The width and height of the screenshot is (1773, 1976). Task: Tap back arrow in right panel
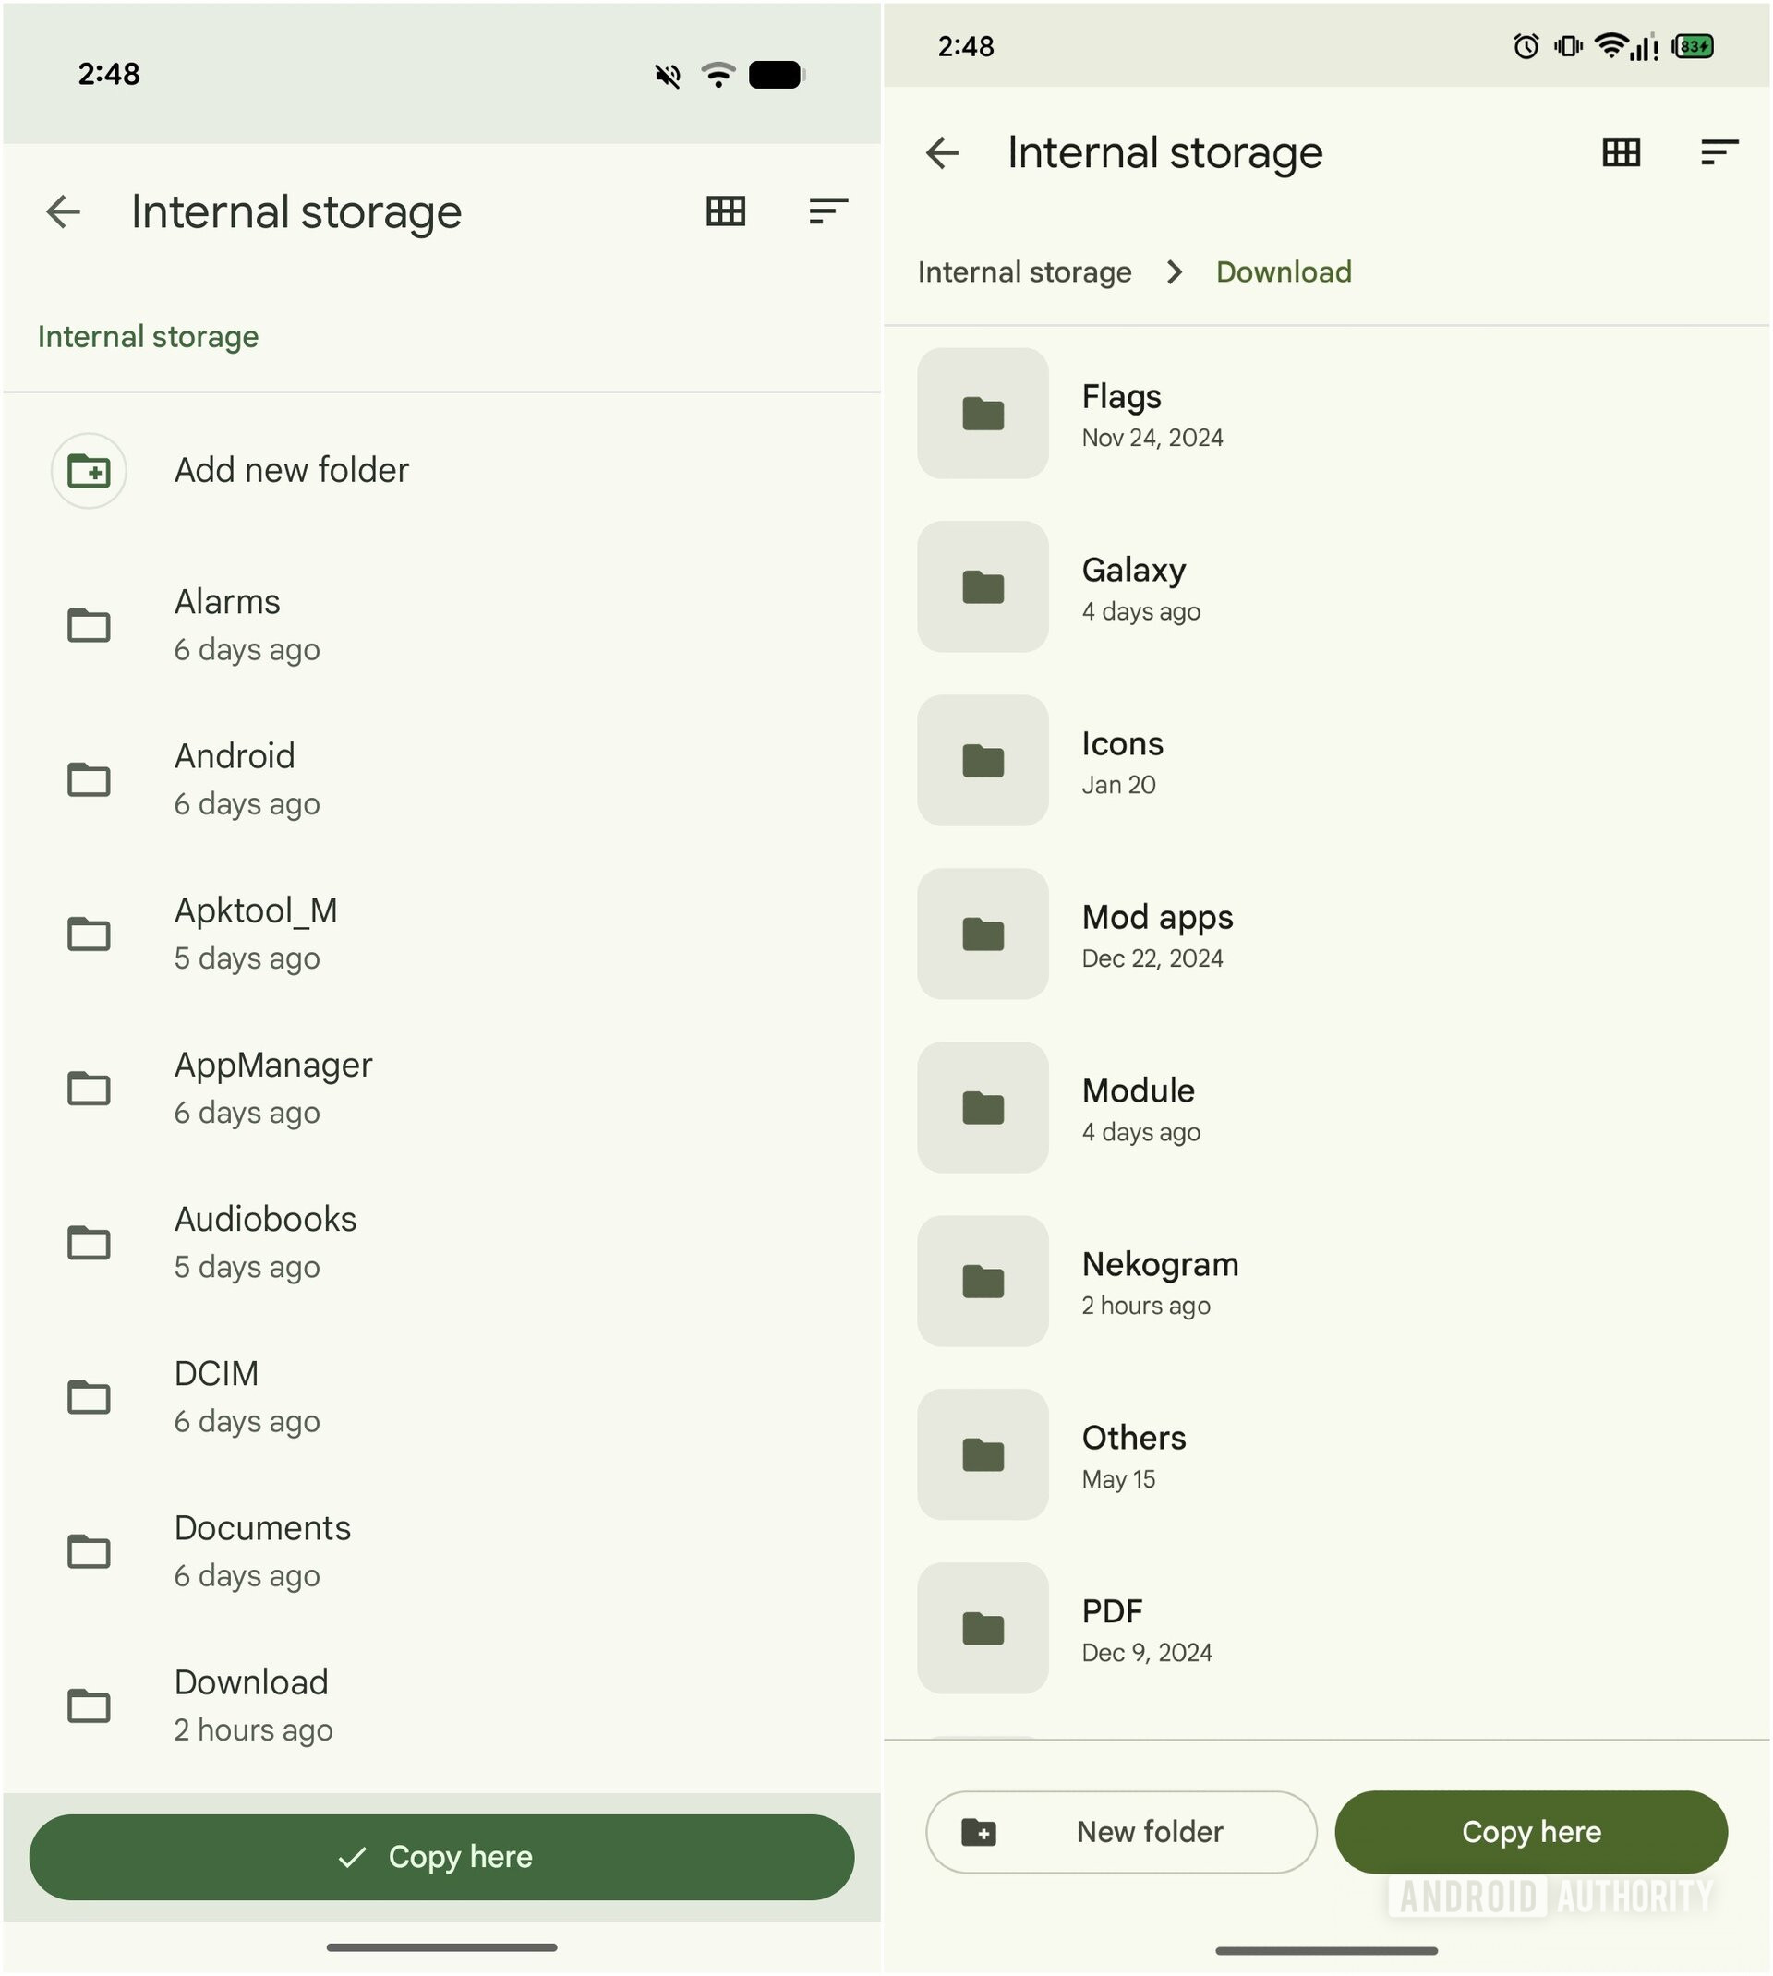pos(942,153)
